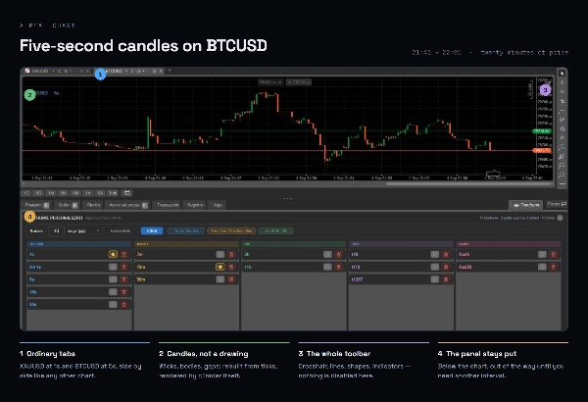Screen dimensions: 588x402
Task: Favorite the 15s row star
Action: (113, 291)
